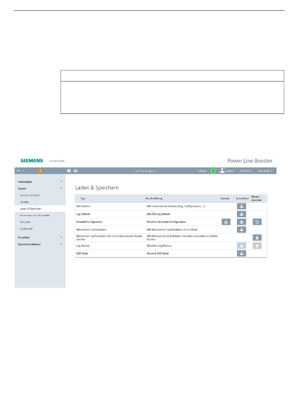Click the 'Aktuelle Konfiguration' row label
The image size is (291, 399).
(89, 222)
